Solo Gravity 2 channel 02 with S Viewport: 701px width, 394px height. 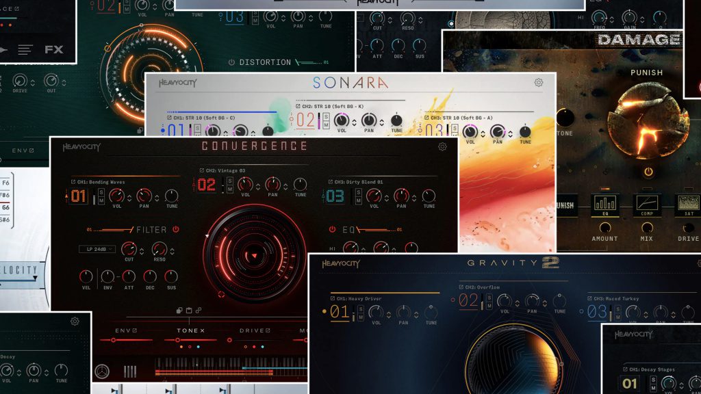(489, 298)
